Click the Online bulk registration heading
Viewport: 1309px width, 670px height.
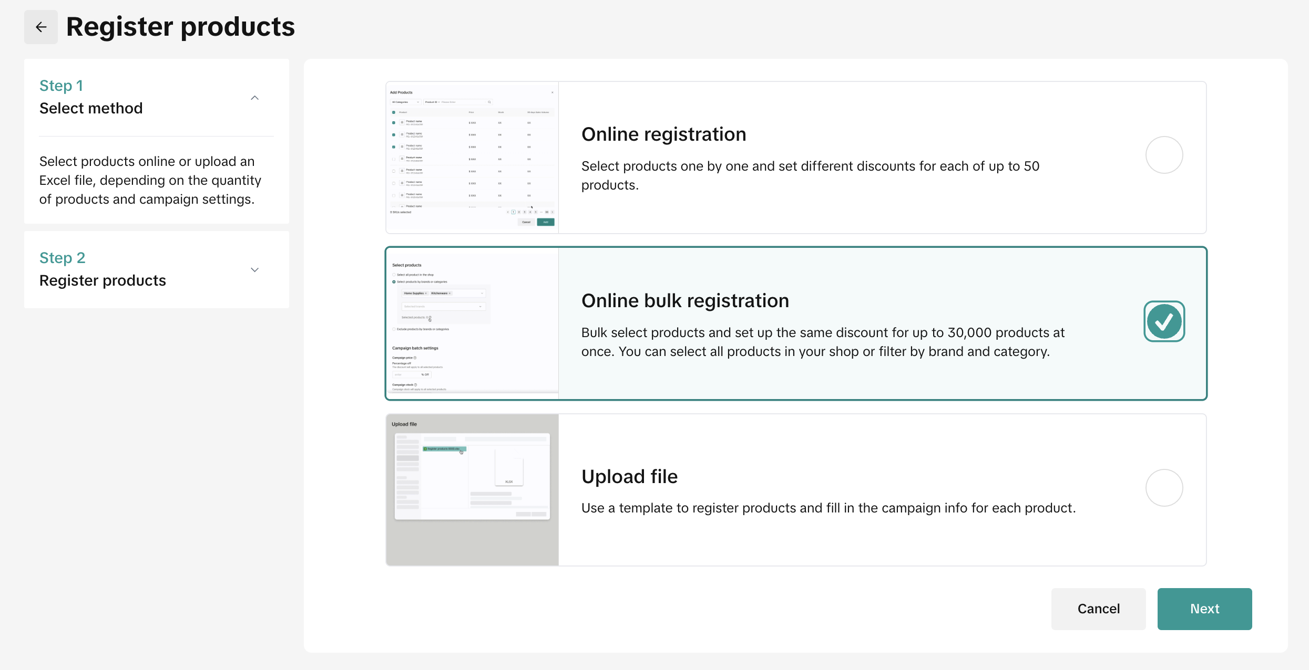(x=685, y=301)
